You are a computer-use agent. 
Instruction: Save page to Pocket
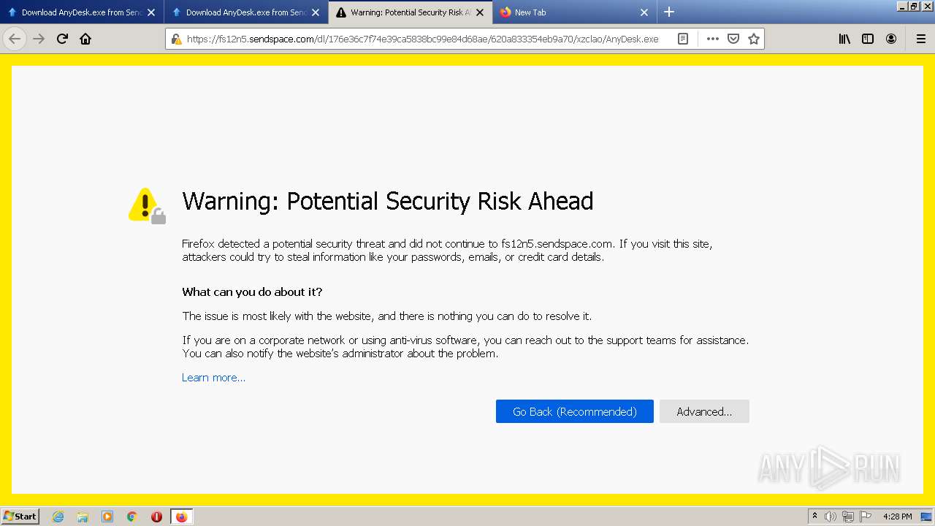point(733,39)
